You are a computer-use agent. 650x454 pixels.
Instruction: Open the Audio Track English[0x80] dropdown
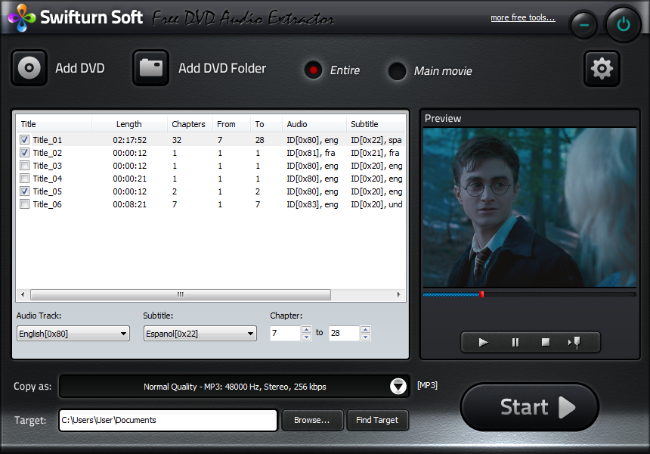[73, 334]
